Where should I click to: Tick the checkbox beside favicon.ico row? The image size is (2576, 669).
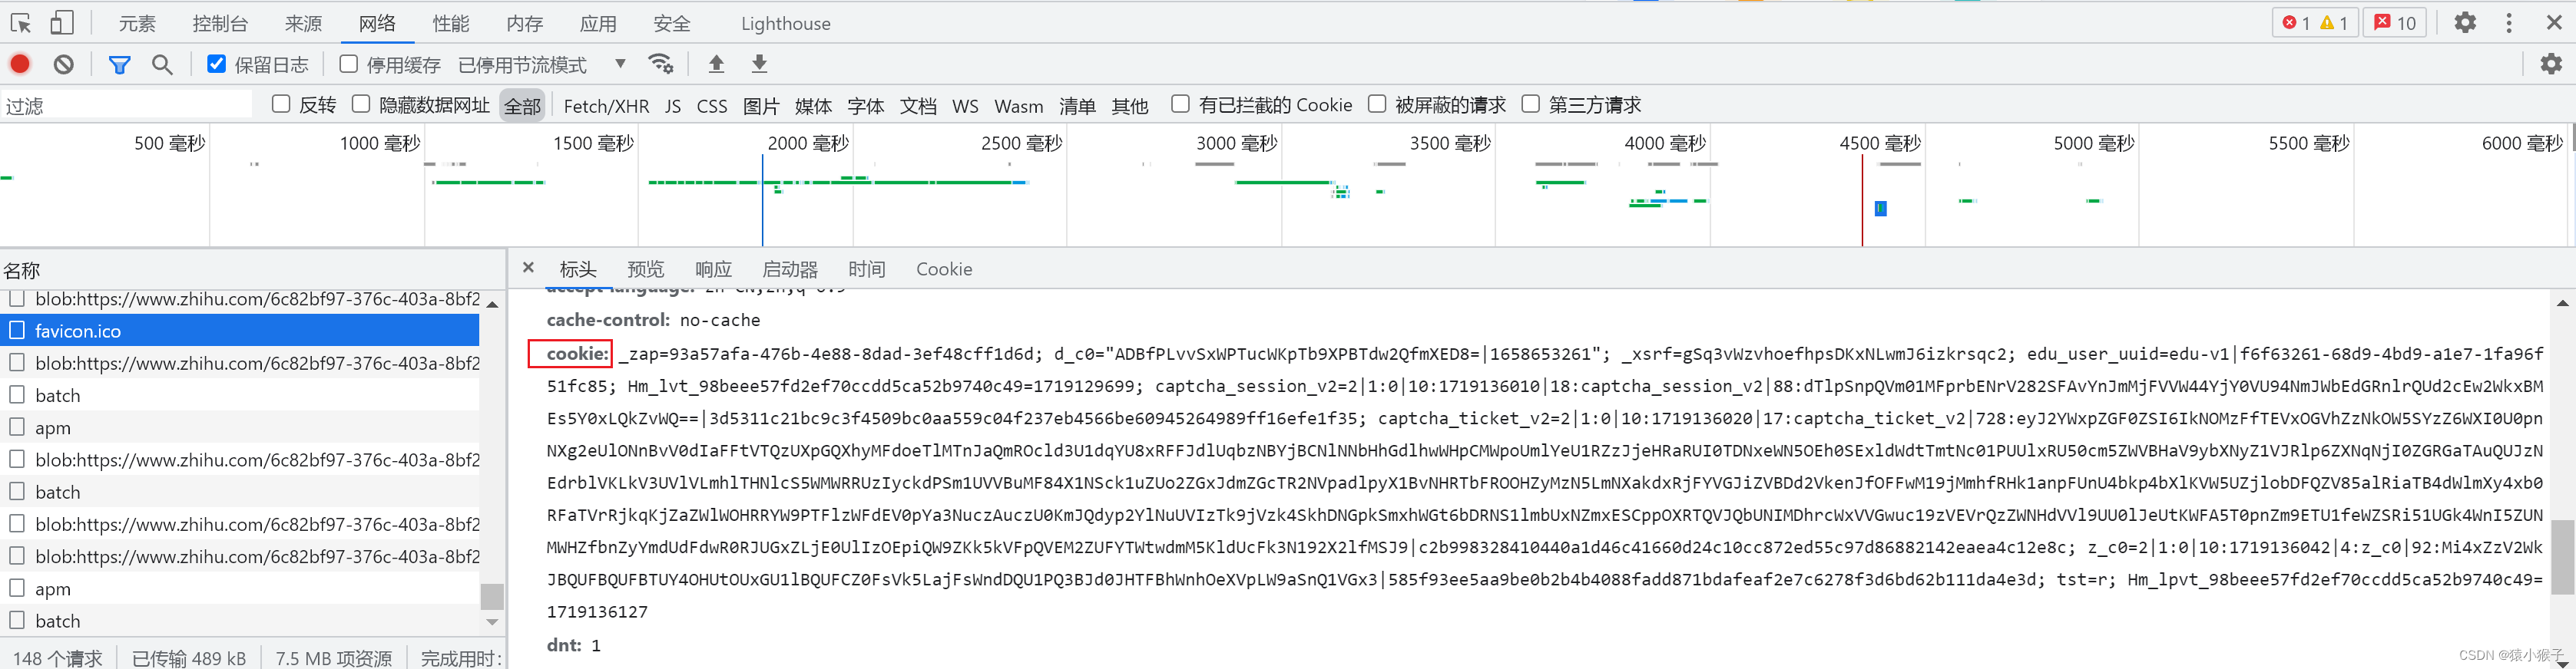(17, 329)
